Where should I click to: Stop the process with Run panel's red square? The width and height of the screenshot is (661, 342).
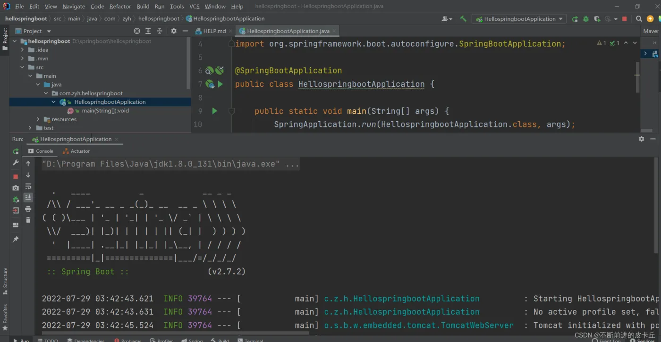pyautogui.click(x=16, y=176)
